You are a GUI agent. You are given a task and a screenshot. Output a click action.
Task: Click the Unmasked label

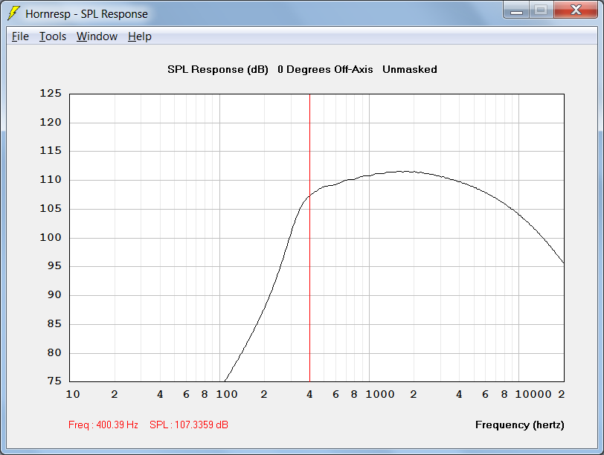[x=409, y=70]
